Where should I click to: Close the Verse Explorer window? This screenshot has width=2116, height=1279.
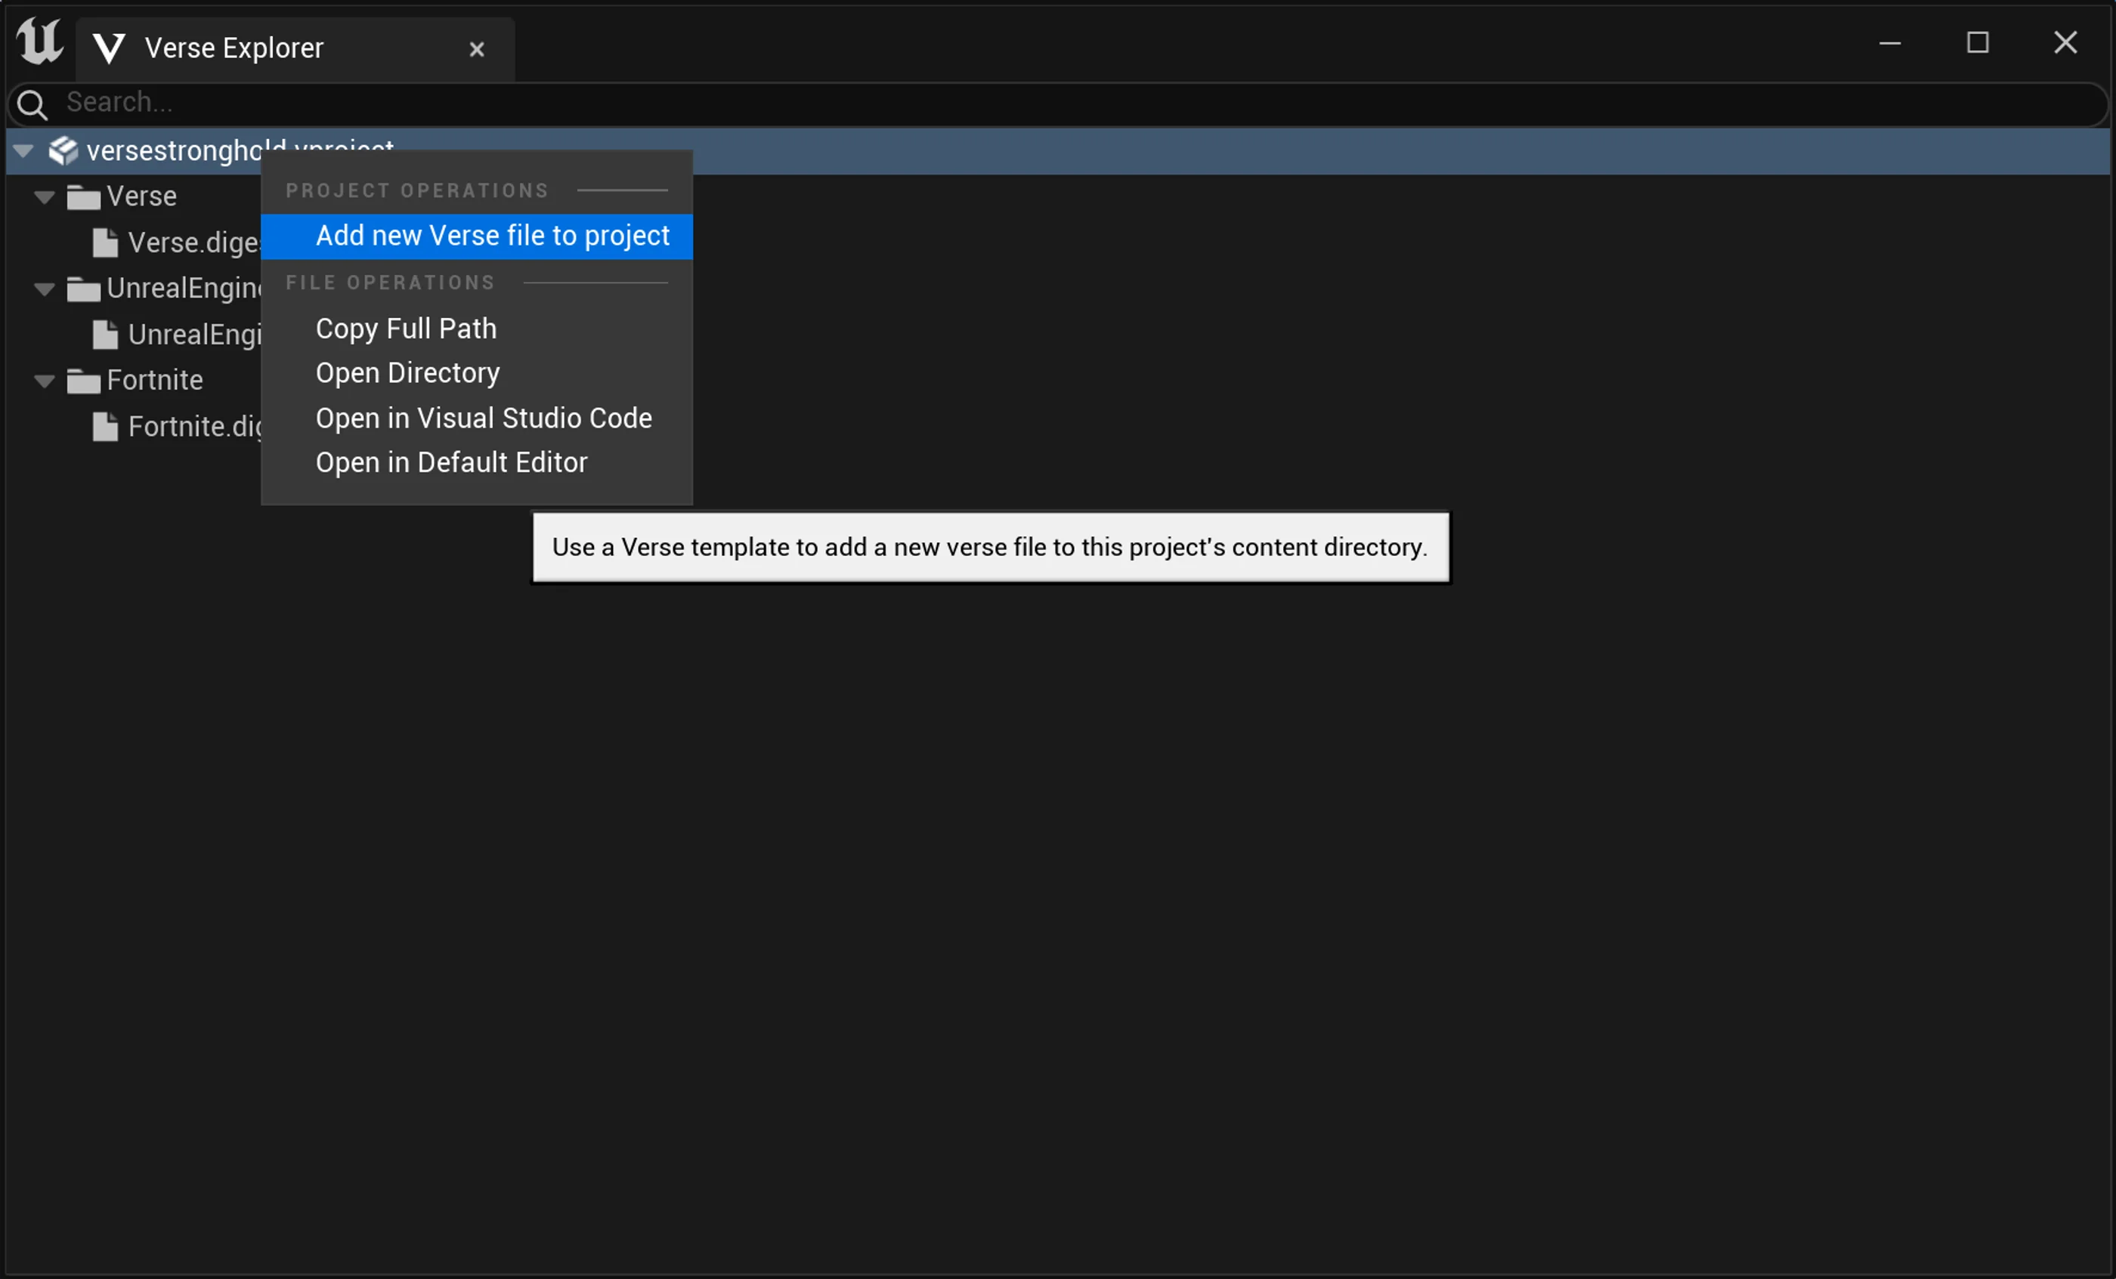2065,43
